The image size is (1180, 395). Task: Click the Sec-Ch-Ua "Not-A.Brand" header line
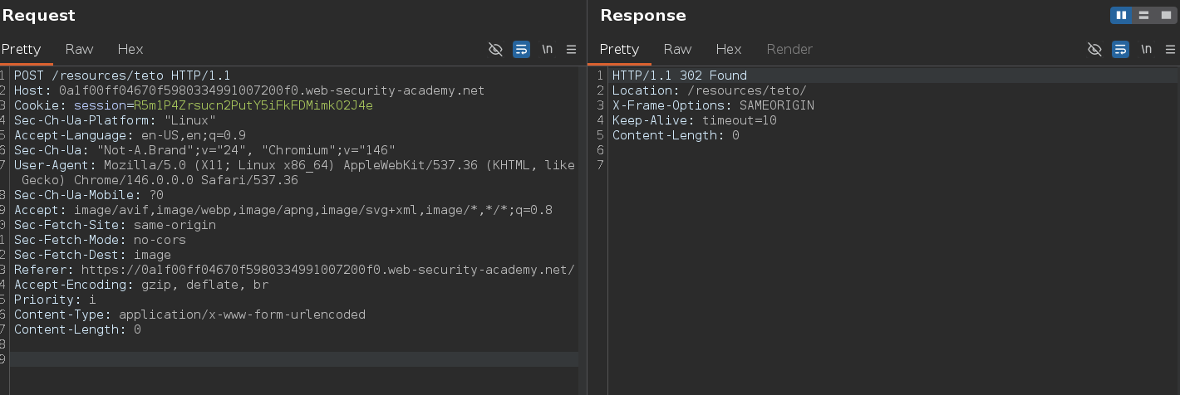pyautogui.click(x=204, y=150)
